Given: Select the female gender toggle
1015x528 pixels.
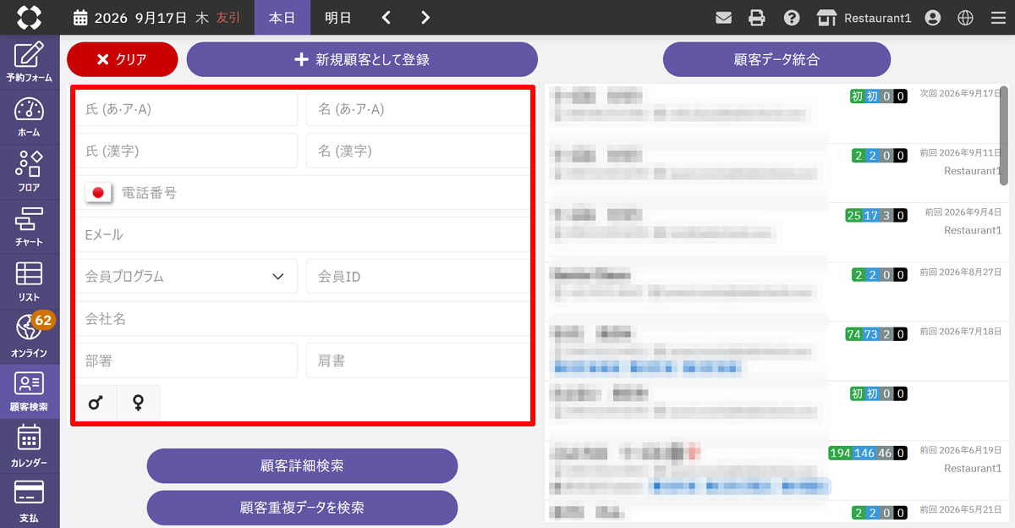Looking at the screenshot, I should (138, 403).
